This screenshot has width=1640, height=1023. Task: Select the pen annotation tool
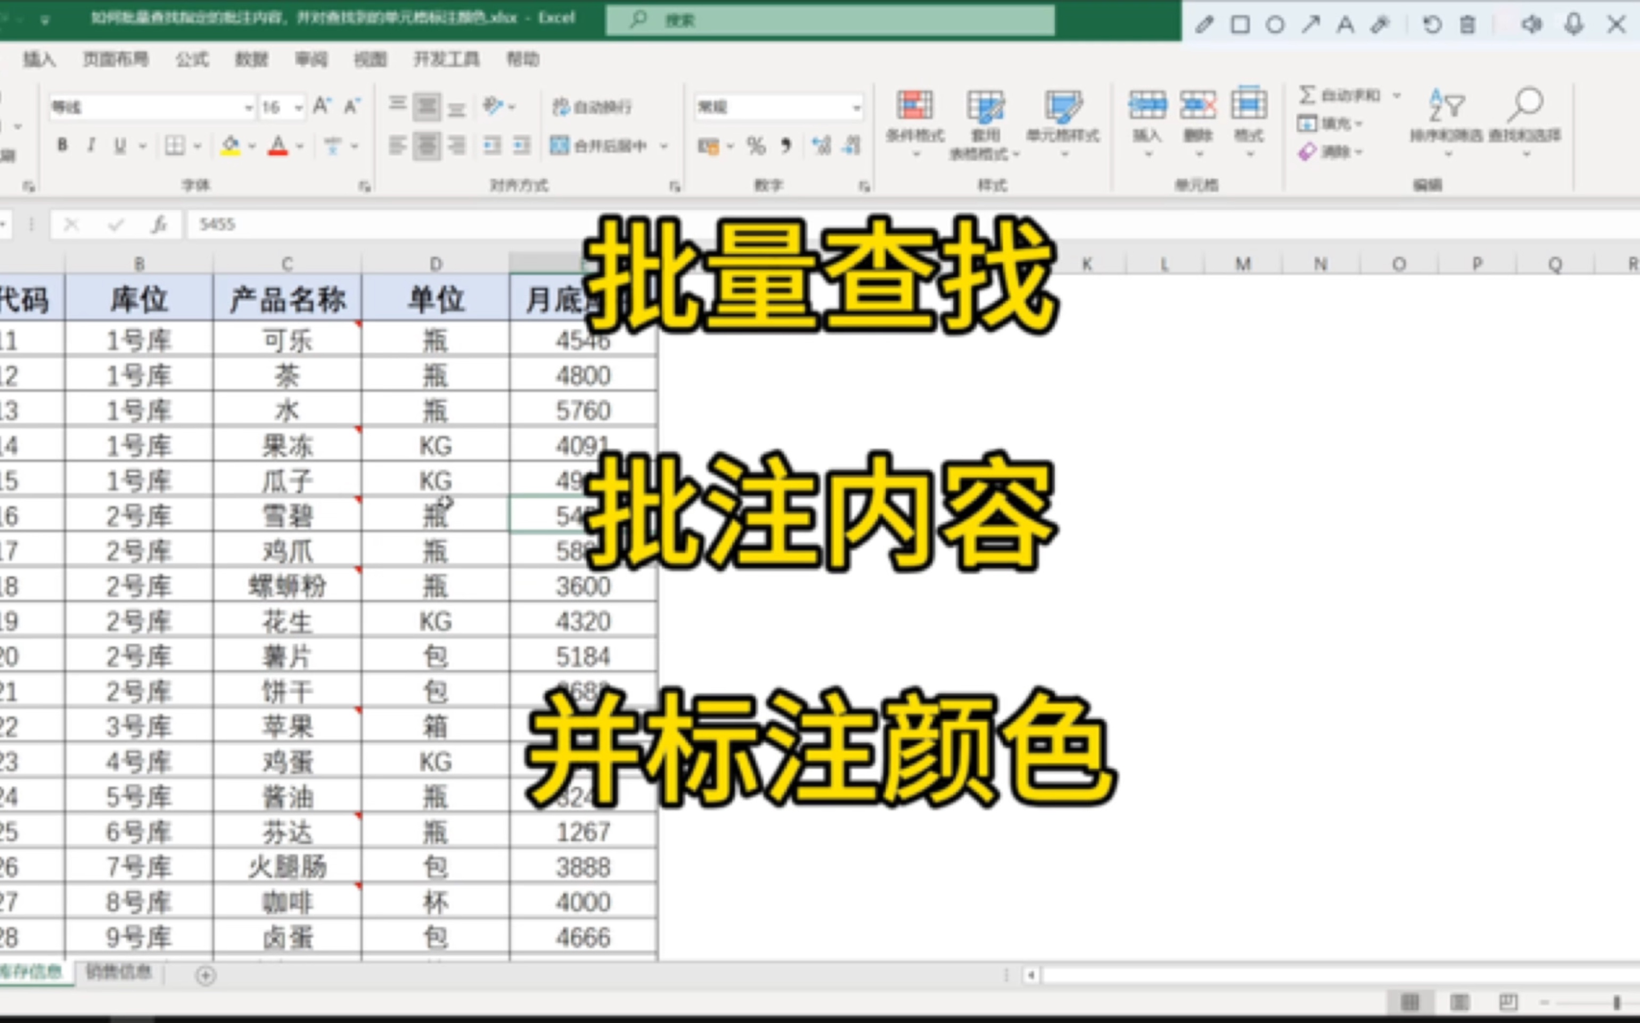pos(1204,25)
